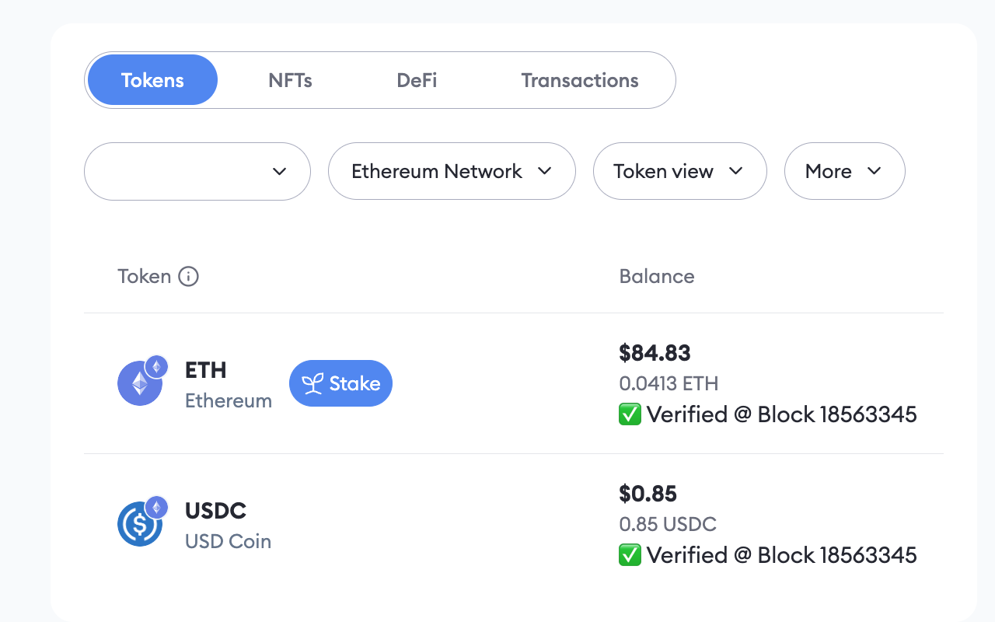Screen dimensions: 995x622
Task: Open the More dropdown menu
Action: click(844, 171)
